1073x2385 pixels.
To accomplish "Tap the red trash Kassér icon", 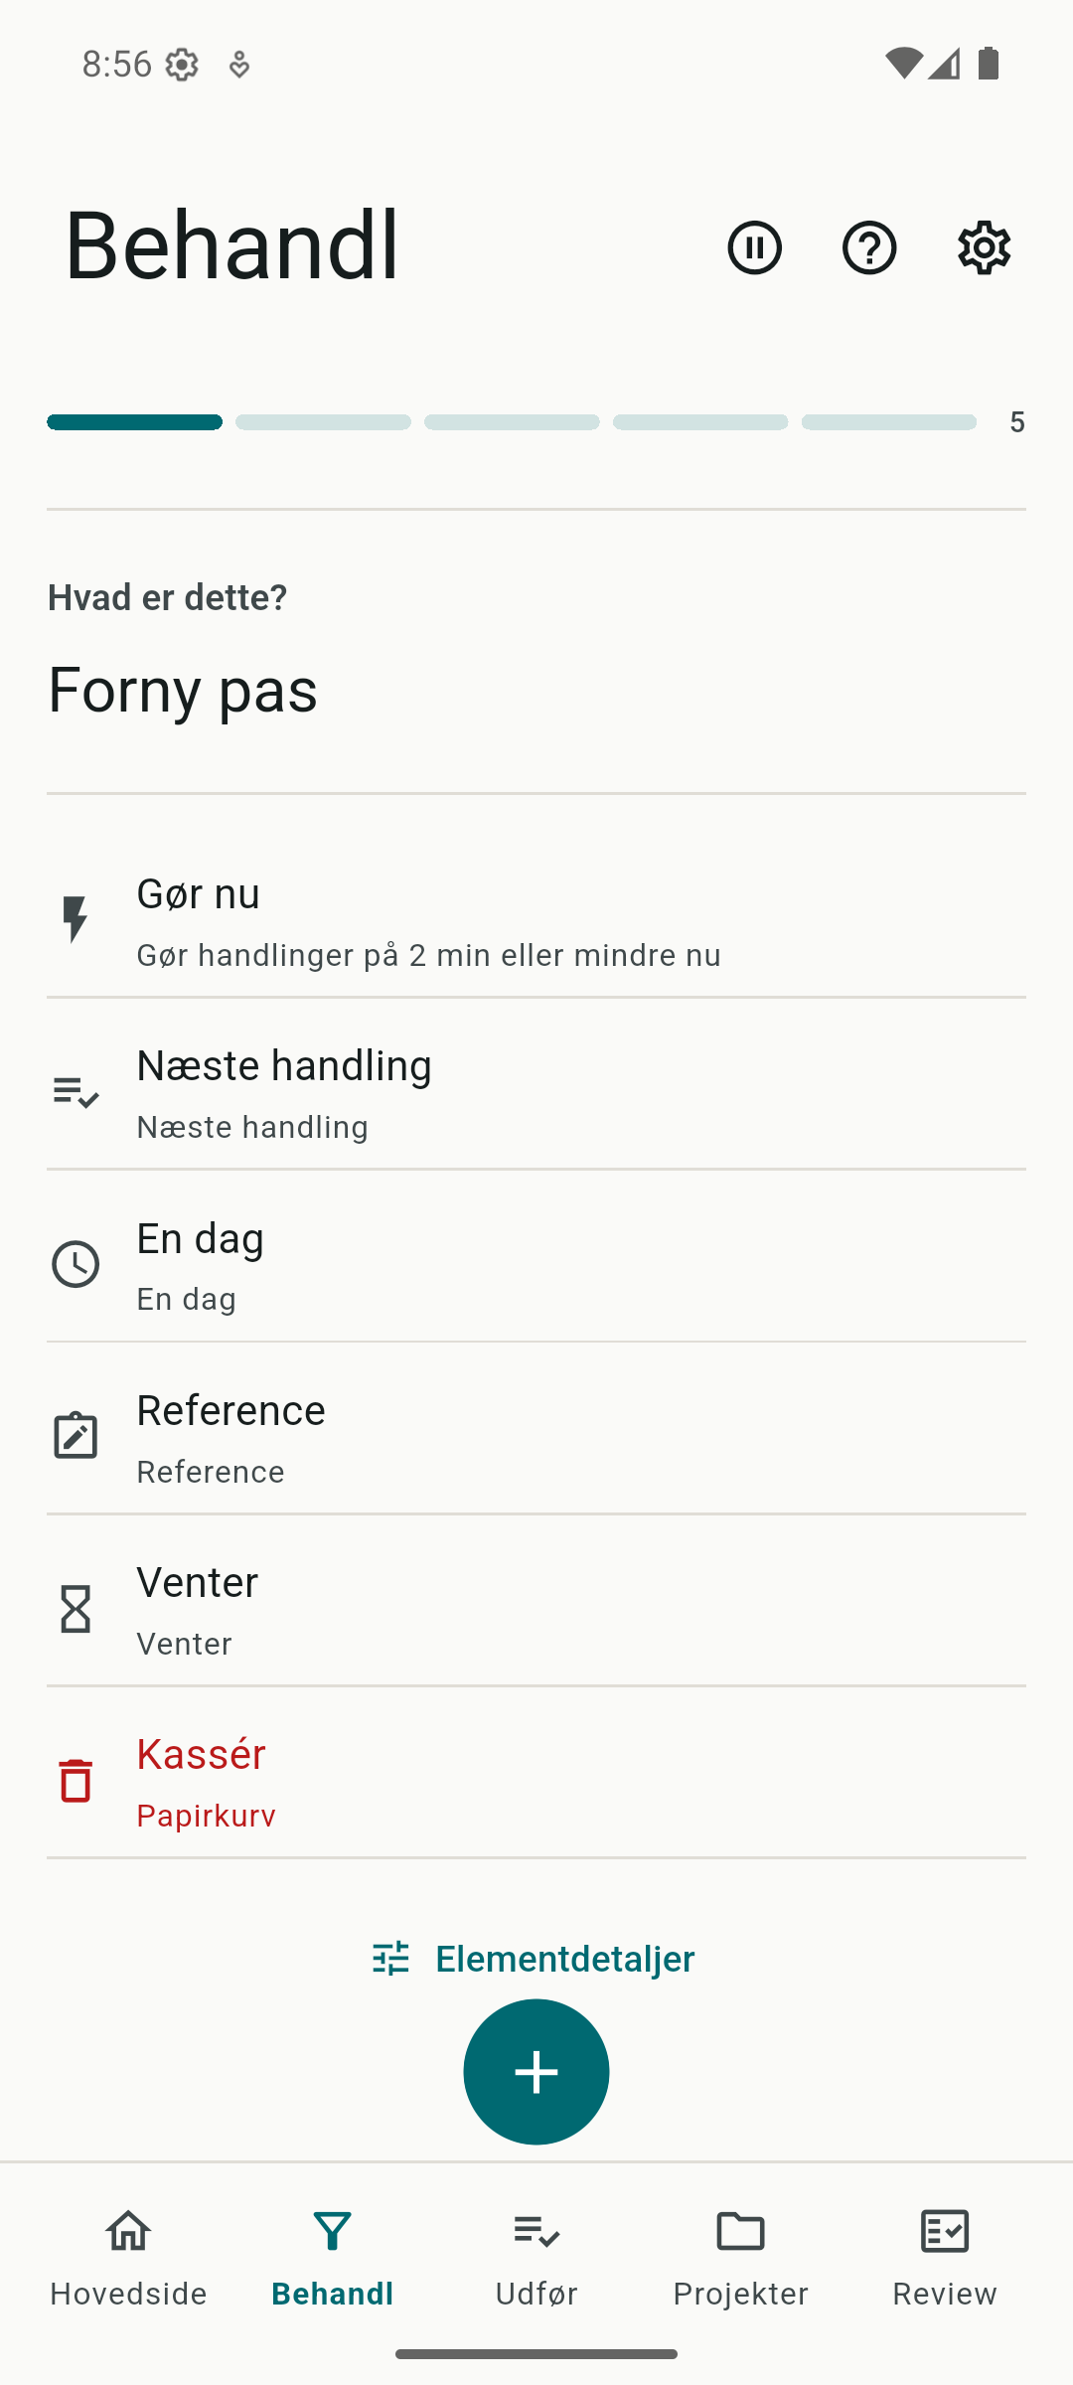I will (76, 1780).
